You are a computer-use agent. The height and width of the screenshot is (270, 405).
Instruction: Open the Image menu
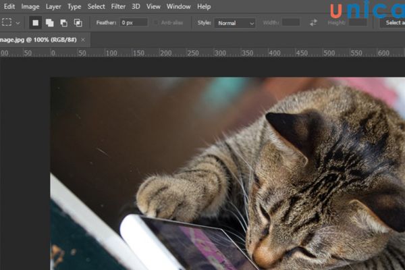[30, 6]
